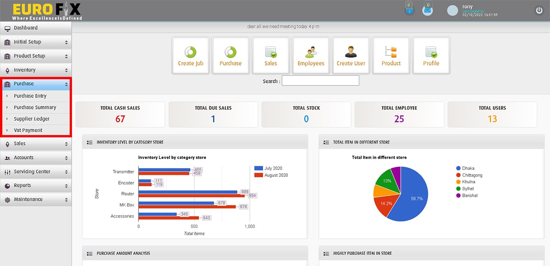Click the power logout icon
This screenshot has width=550, height=266.
539,10
